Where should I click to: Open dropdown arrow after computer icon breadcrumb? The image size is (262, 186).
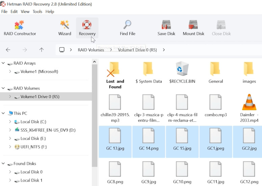pos(71,50)
